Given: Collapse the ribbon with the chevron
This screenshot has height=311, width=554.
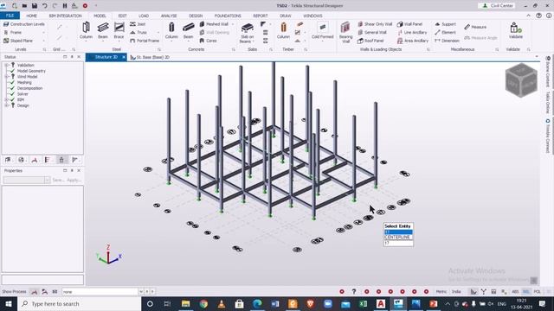Looking at the screenshot, I should (528, 16).
